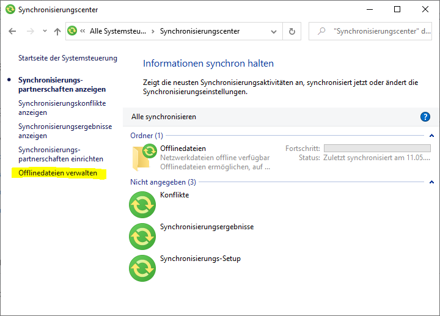Open the Synchronisierungs-Setup green icon
The height and width of the screenshot is (316, 440).
[142, 268]
